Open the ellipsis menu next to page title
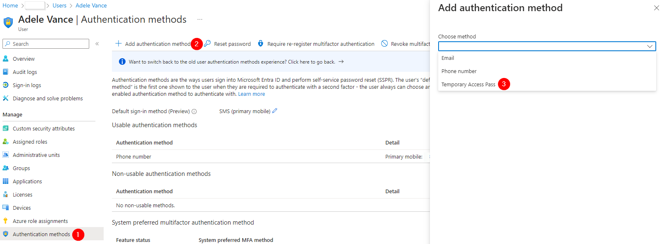The height and width of the screenshot is (244, 662). (200, 19)
